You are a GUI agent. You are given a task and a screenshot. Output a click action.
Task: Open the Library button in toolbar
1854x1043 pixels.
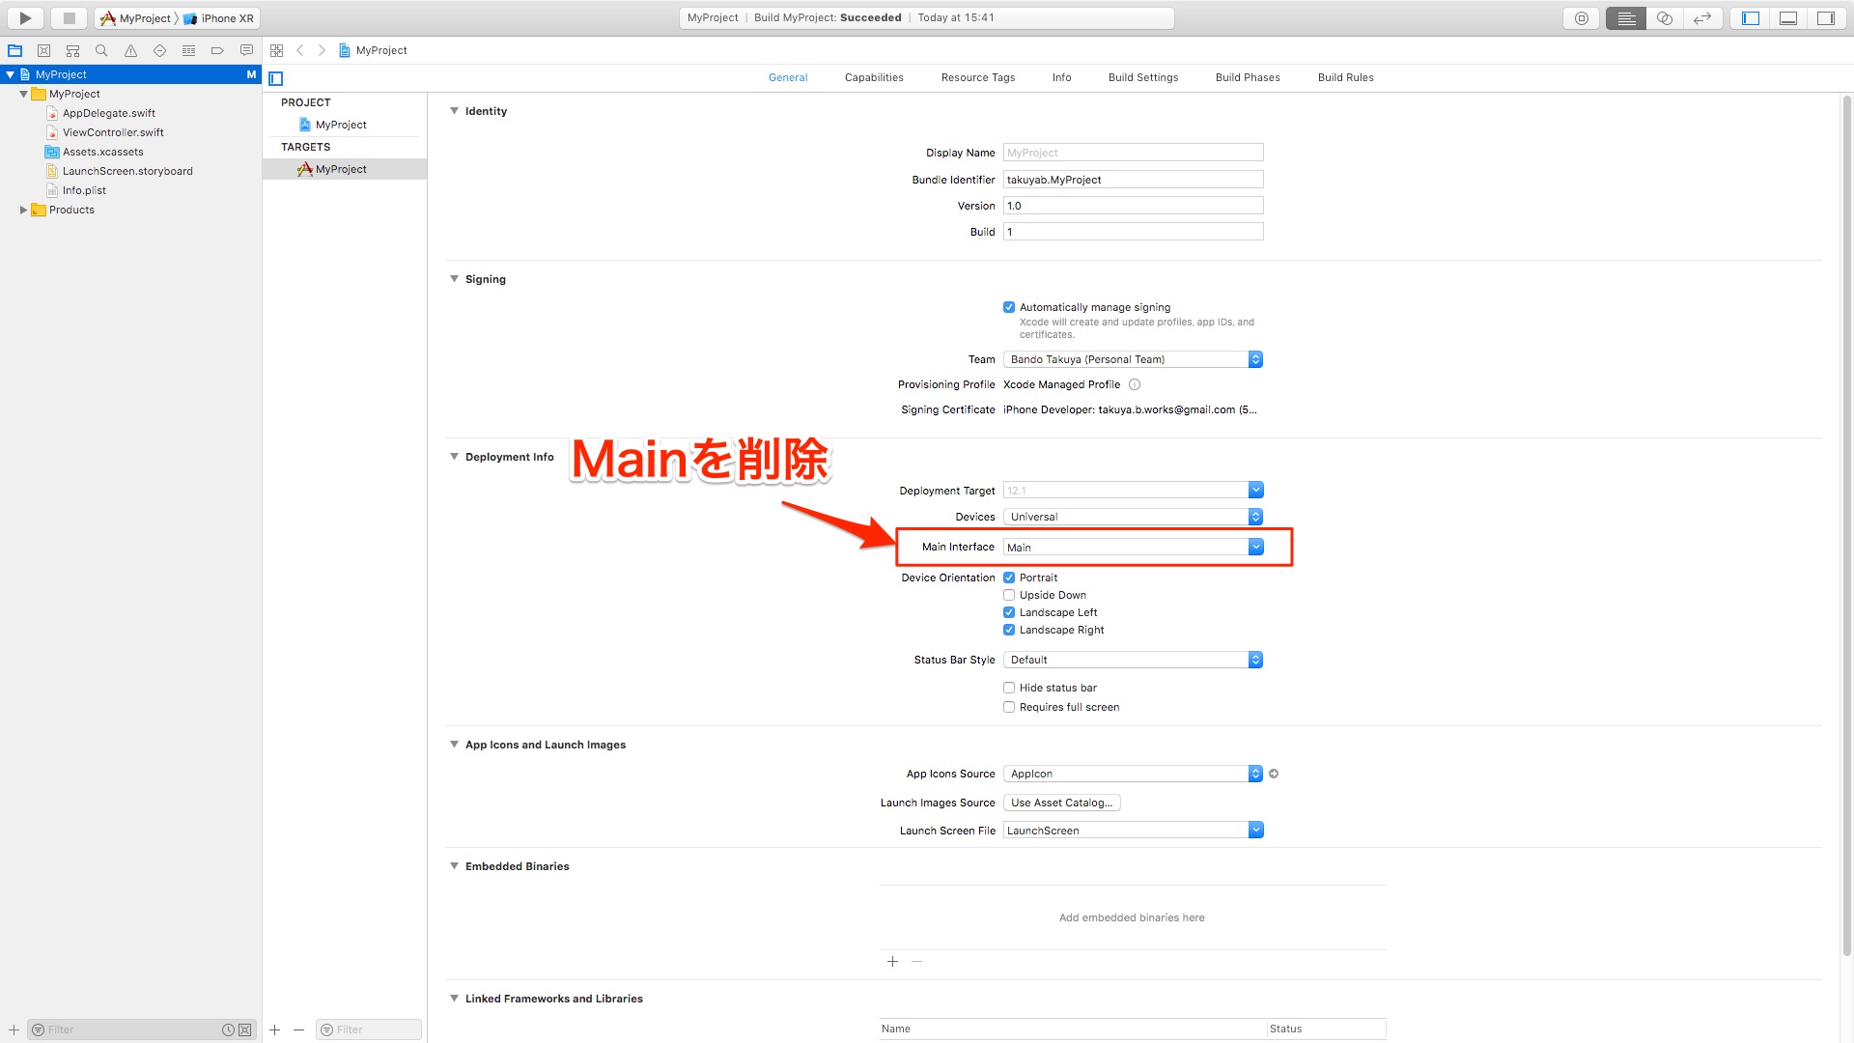click(x=1582, y=18)
